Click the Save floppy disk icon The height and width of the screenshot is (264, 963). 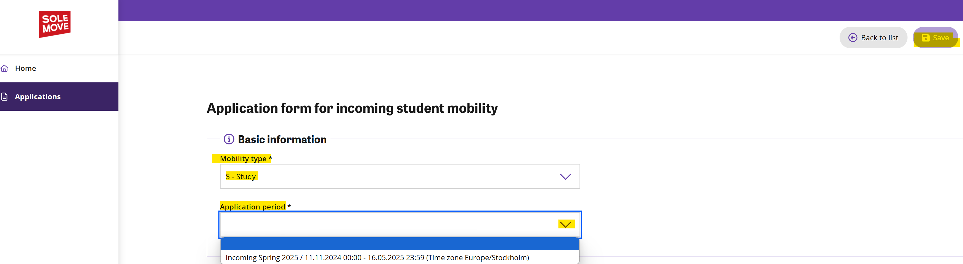click(926, 38)
